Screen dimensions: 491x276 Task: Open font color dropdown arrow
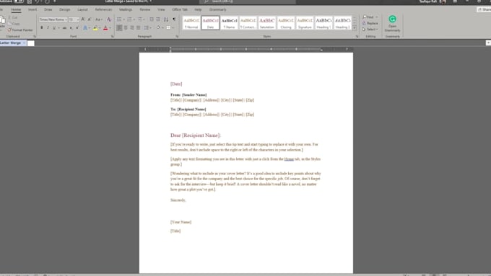pos(110,28)
